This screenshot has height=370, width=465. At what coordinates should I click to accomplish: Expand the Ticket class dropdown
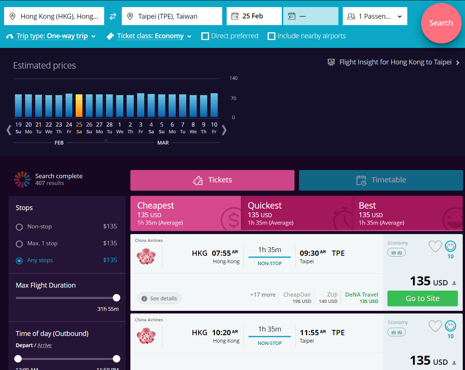coord(150,36)
